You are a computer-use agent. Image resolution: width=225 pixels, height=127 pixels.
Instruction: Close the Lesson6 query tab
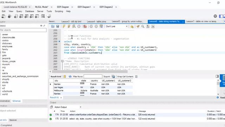point(183,22)
